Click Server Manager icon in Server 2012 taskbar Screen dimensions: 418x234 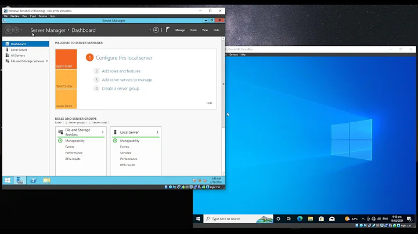pyautogui.click(x=20, y=181)
